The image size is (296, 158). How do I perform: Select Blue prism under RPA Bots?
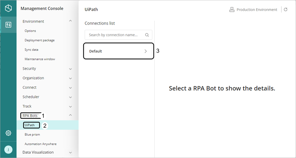pyautogui.click(x=32, y=135)
